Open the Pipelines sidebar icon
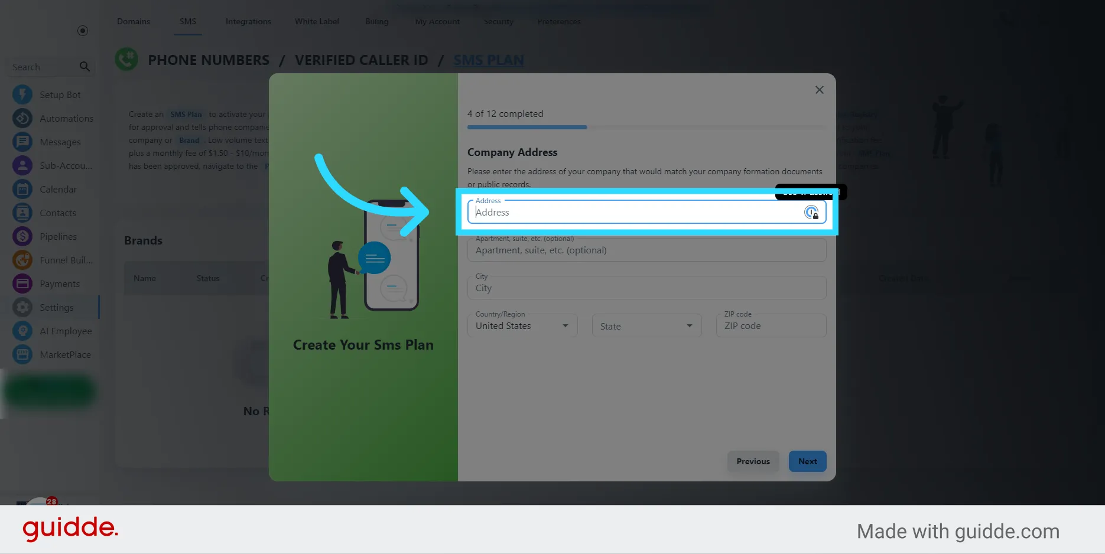1105x554 pixels. tap(22, 236)
